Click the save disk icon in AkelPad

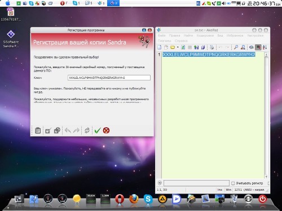[196, 47]
